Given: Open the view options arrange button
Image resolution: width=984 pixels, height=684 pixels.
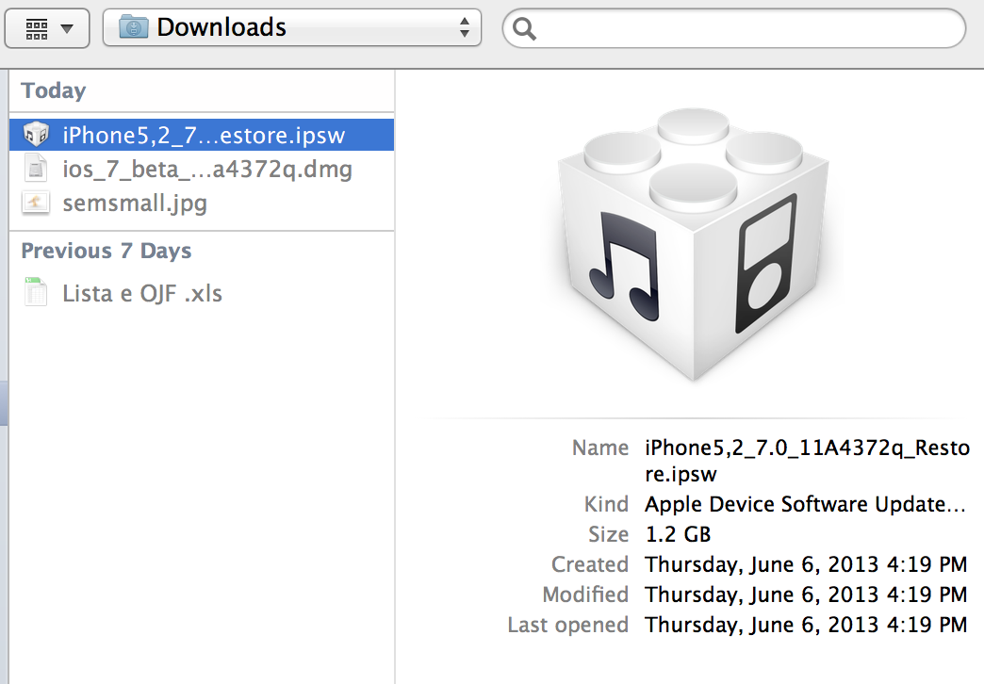Looking at the screenshot, I should pos(47,28).
